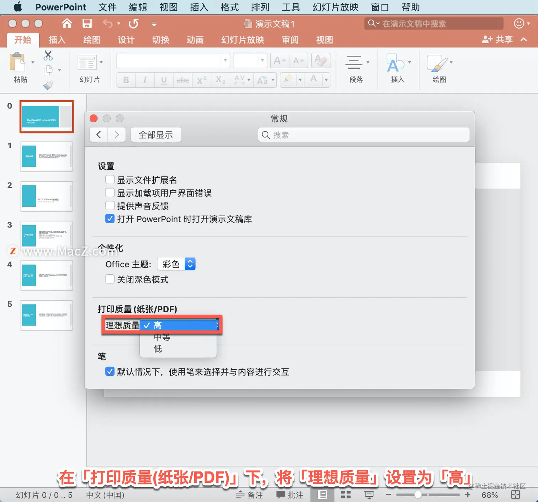The image size is (538, 502).
Task: Open font color dropdown arrow
Action: 326,80
